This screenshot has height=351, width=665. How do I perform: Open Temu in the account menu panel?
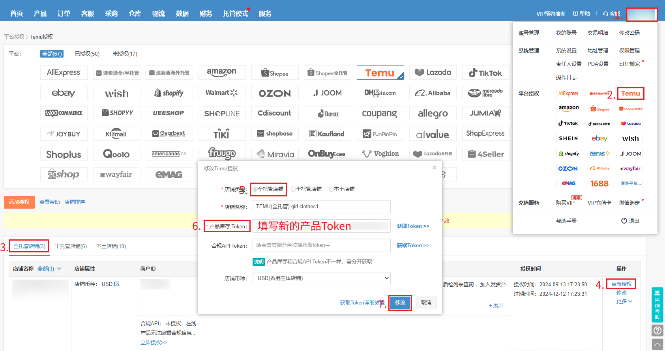click(x=631, y=93)
